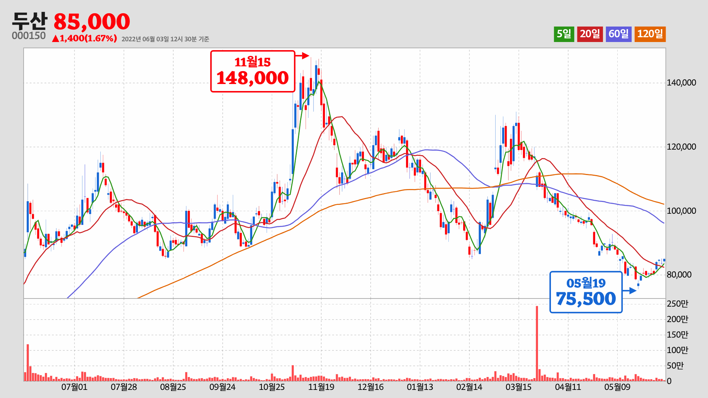Viewport: 708px width, 398px height.
Task: Click the 08월25 date label
Action: point(173,387)
